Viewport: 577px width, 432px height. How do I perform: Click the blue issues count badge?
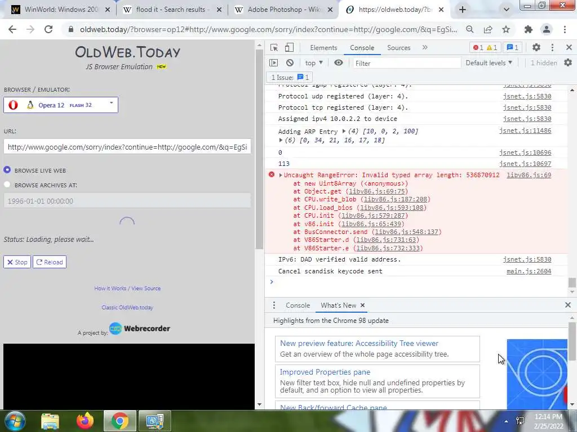[x=513, y=47]
